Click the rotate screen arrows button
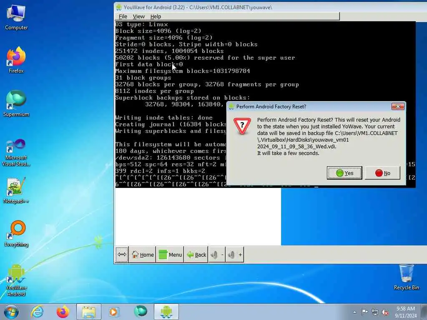The image size is (427, 320). pyautogui.click(x=121, y=255)
